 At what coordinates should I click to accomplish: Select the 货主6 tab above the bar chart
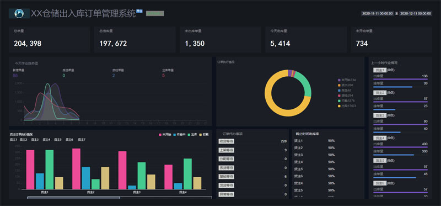click(x=69, y=140)
